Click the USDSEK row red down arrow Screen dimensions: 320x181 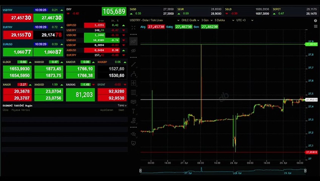pyautogui.click(x=124, y=40)
